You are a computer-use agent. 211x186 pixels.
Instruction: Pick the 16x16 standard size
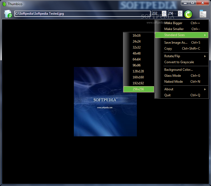click(138, 35)
